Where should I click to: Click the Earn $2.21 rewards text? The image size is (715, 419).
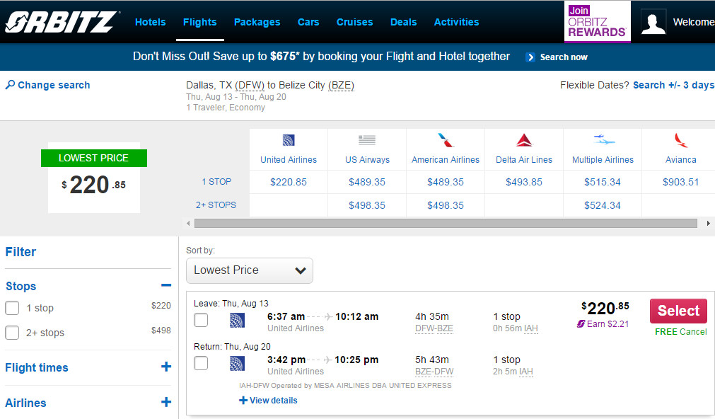pyautogui.click(x=608, y=324)
